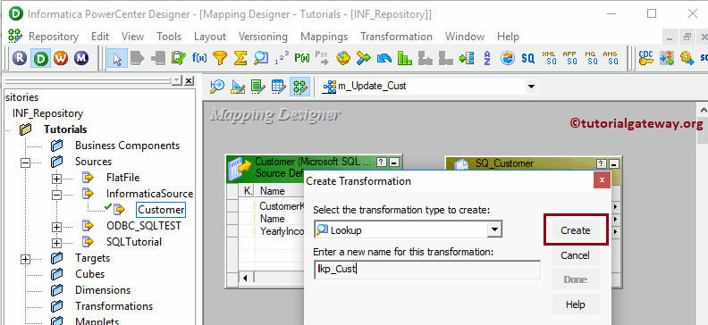Add a Router transformation
The height and width of the screenshot is (325, 708).
[x=364, y=58]
